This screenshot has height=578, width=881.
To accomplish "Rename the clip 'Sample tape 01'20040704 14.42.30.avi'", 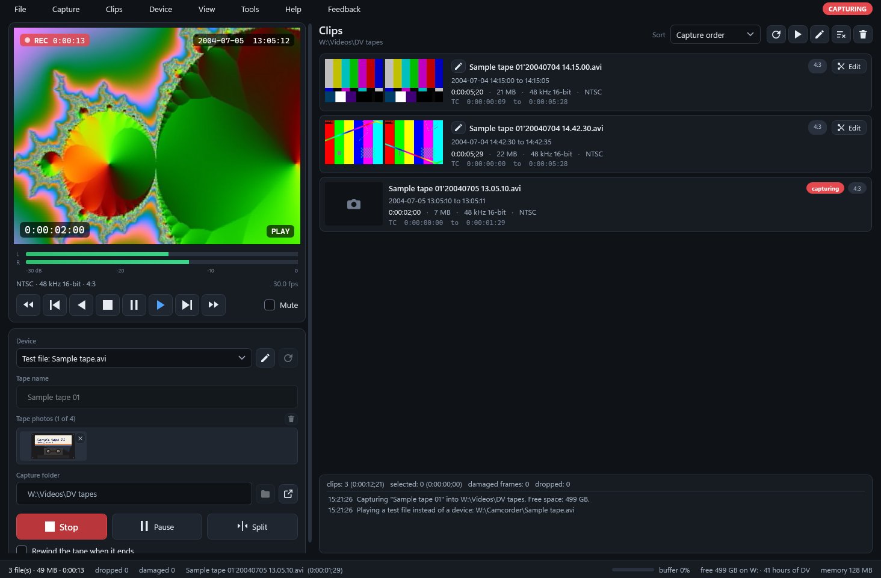I will pyautogui.click(x=458, y=128).
